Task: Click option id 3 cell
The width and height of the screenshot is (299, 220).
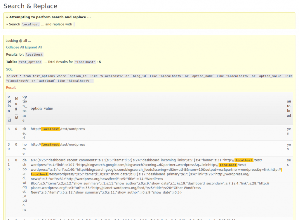Action: click(x=9, y=129)
